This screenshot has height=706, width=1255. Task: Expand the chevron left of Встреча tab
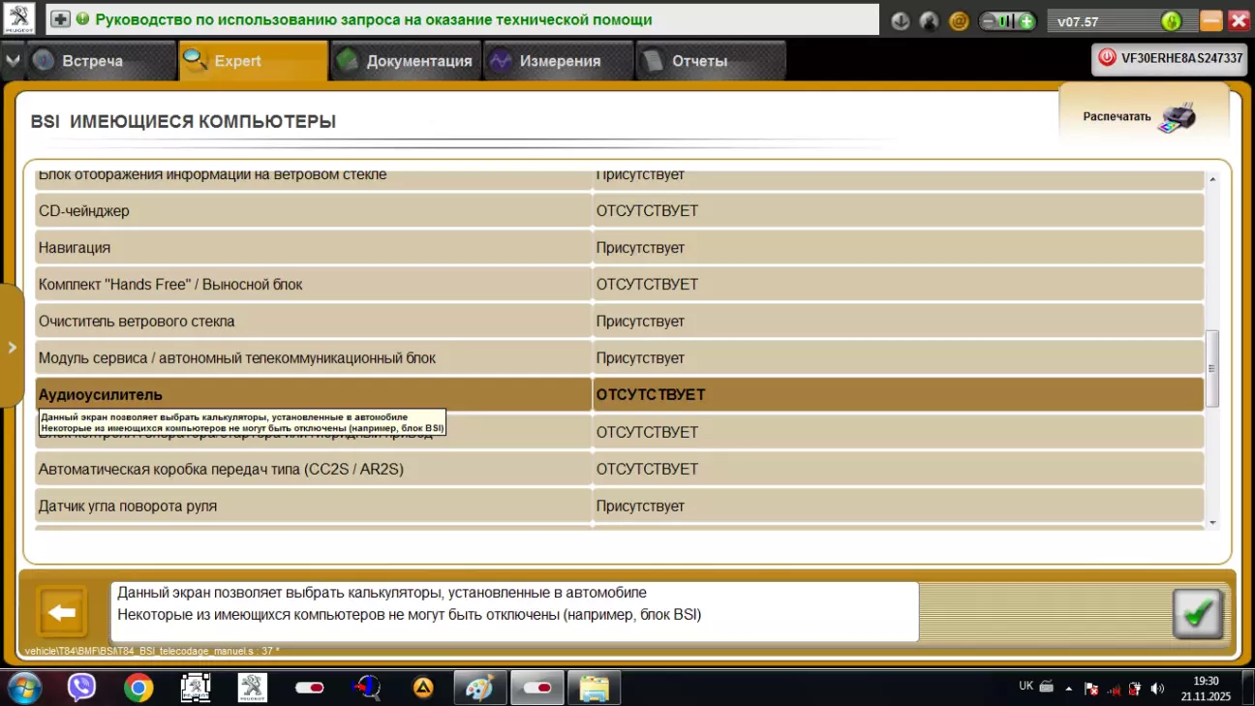point(12,60)
